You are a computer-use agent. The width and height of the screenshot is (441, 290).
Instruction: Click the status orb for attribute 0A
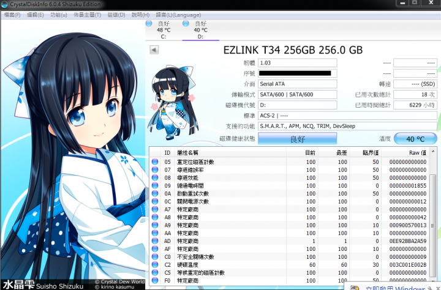pos(155,193)
